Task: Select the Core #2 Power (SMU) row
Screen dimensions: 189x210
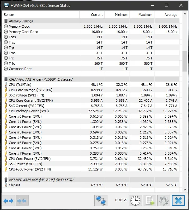Action: tap(91, 127)
